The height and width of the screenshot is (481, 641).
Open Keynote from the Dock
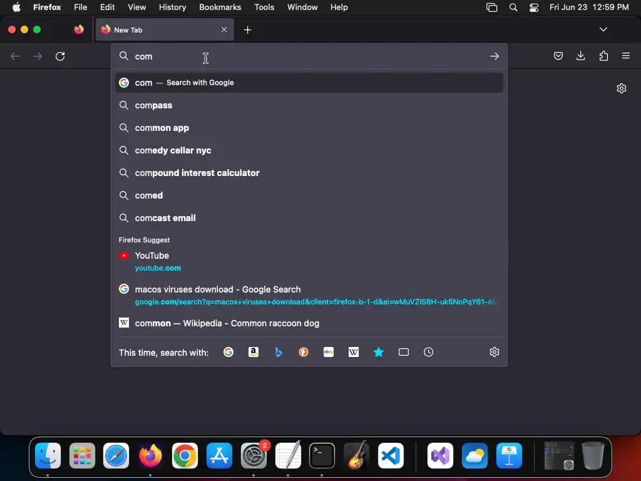coord(509,455)
